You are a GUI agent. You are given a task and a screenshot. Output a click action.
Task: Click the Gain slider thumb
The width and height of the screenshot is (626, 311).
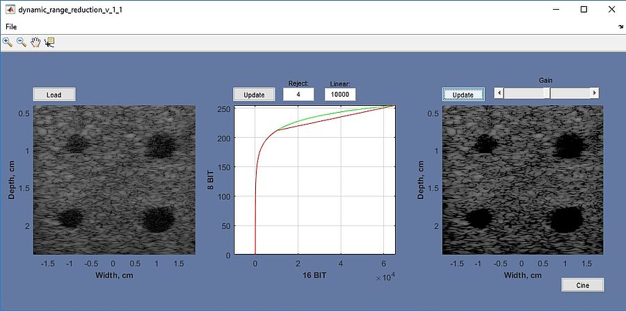(x=547, y=93)
